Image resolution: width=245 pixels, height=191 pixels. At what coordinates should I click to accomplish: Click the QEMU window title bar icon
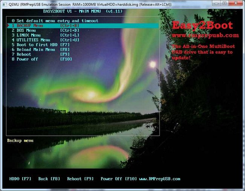pyautogui.click(x=5, y=5)
